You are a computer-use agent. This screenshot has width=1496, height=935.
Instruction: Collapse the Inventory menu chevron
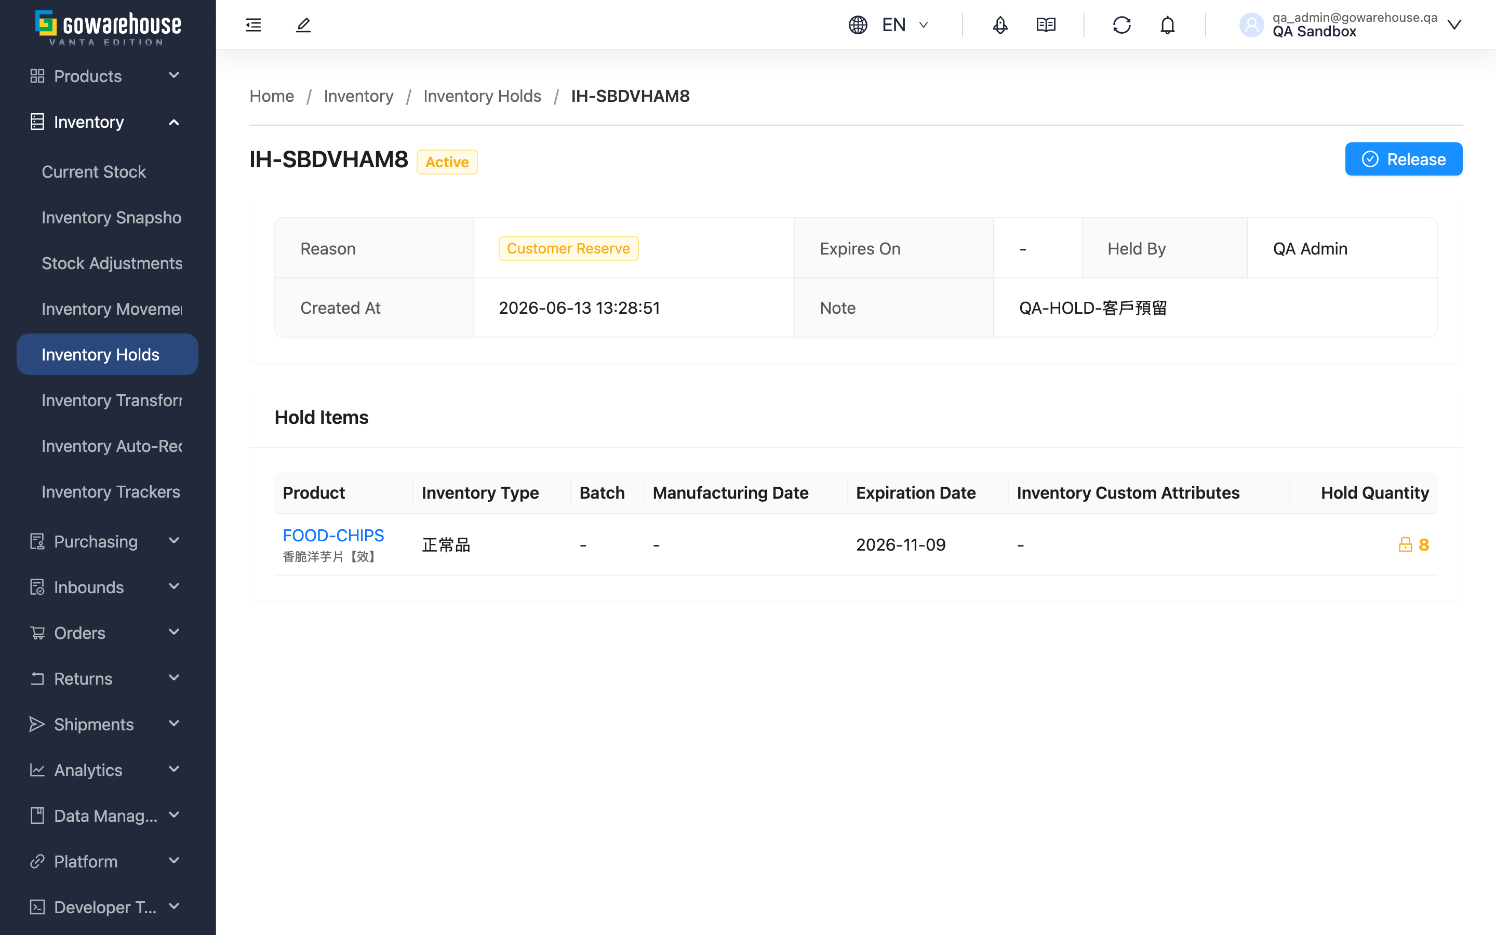point(175,122)
